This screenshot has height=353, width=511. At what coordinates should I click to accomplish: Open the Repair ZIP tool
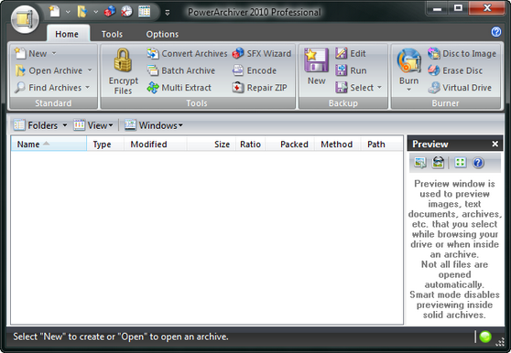click(x=260, y=88)
